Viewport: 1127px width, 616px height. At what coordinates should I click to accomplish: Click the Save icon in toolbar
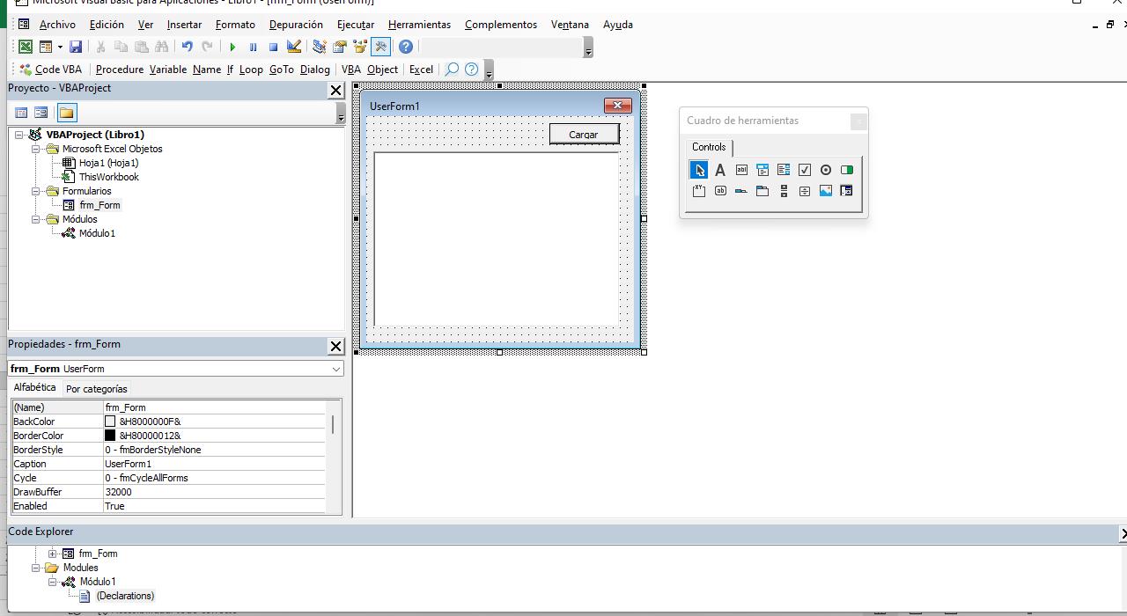(x=76, y=47)
